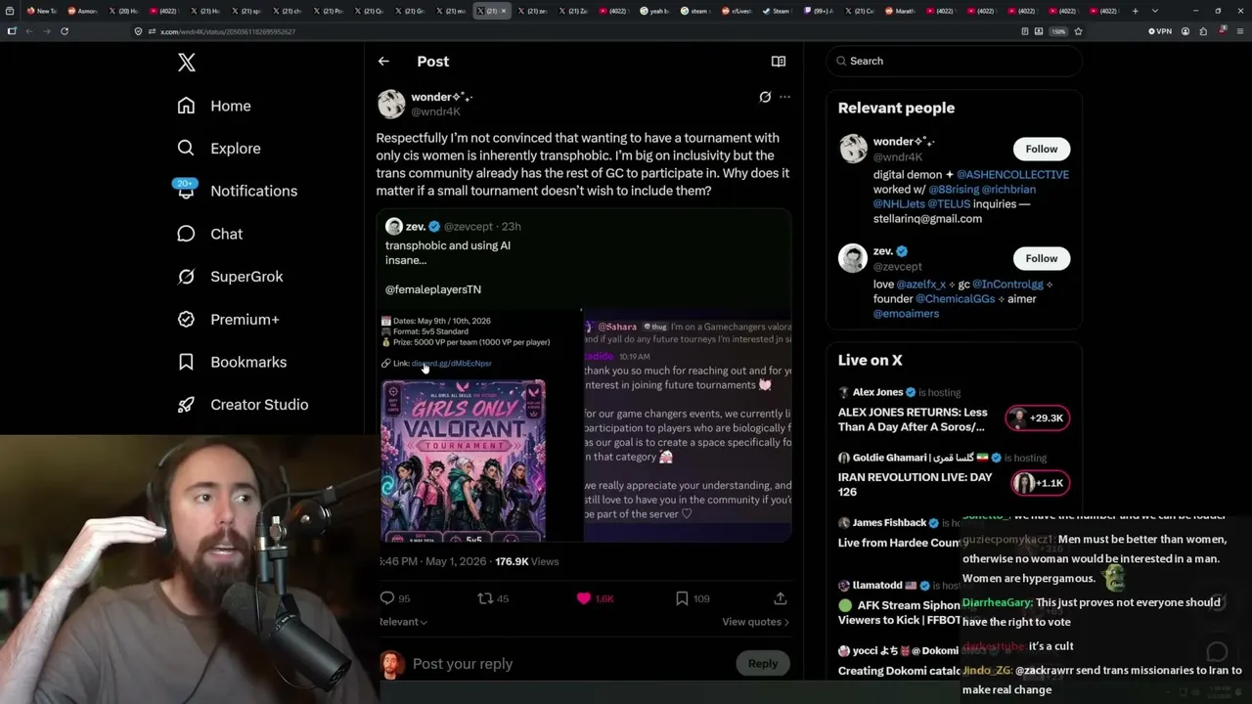This screenshot has width=1252, height=704.
Task: Join IRAN REVOLUTION LIVE: DAY 126 broadcast
Action: tap(915, 485)
